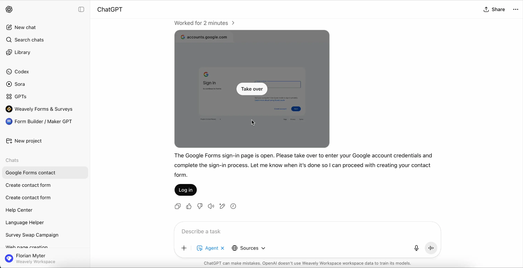Click the Describe a task input field
Viewport: 523px width, 268px height.
tap(307, 231)
